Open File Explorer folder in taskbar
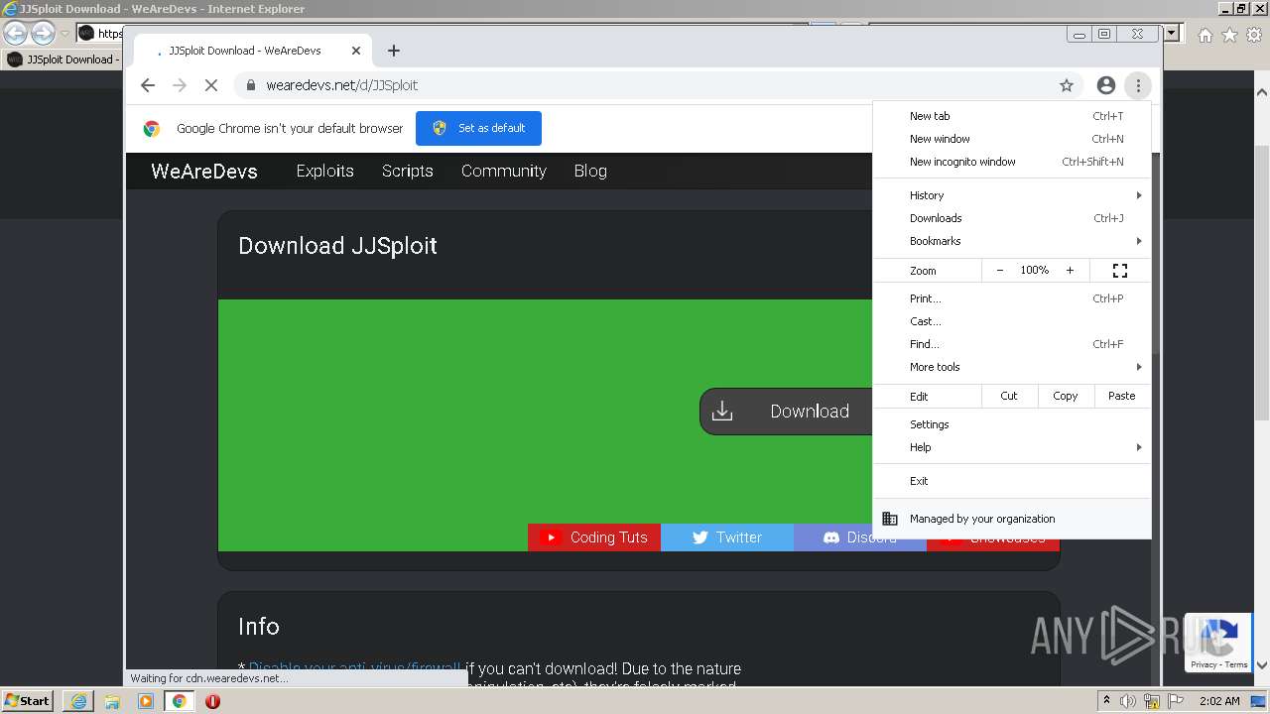Image resolution: width=1270 pixels, height=714 pixels. tap(112, 701)
